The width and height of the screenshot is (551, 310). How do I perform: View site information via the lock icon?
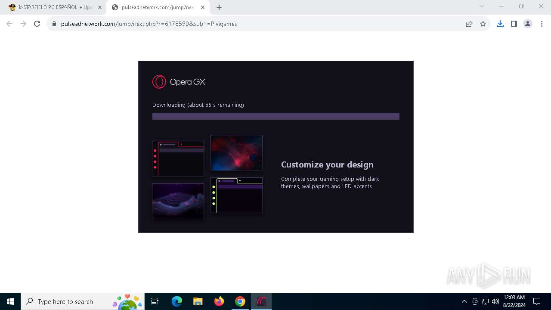[x=54, y=24]
